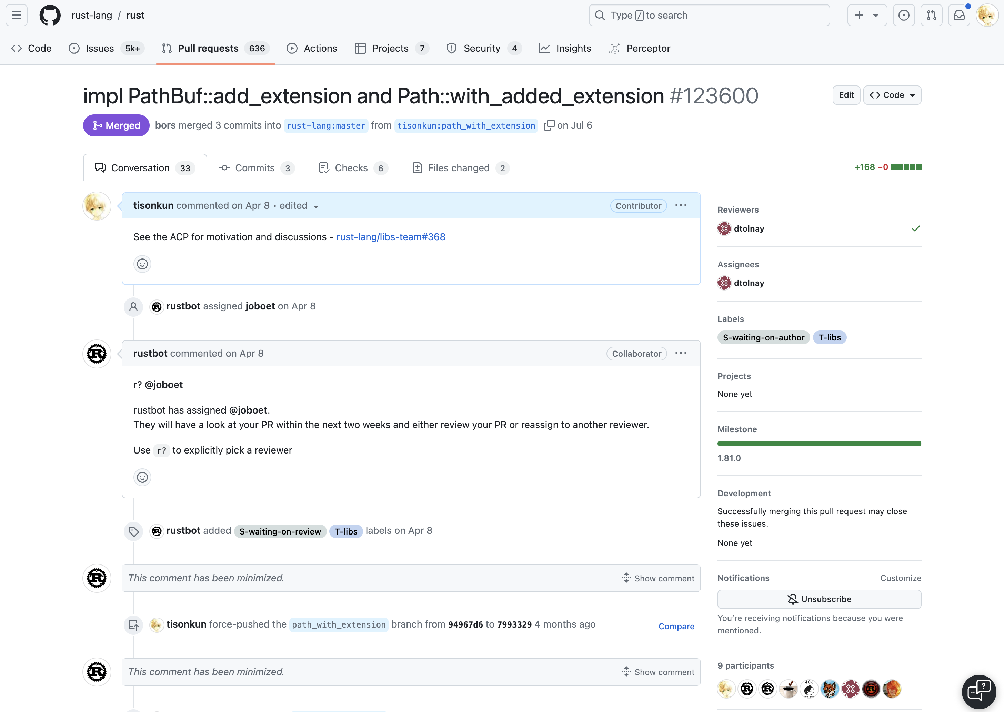
Task: Open the rust-lang organization link
Action: 92,16
